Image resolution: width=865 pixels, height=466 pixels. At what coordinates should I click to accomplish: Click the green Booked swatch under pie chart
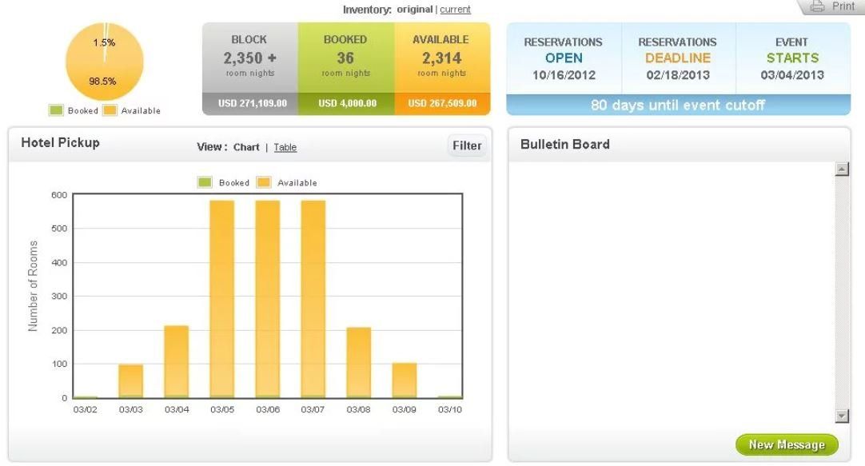[56, 110]
